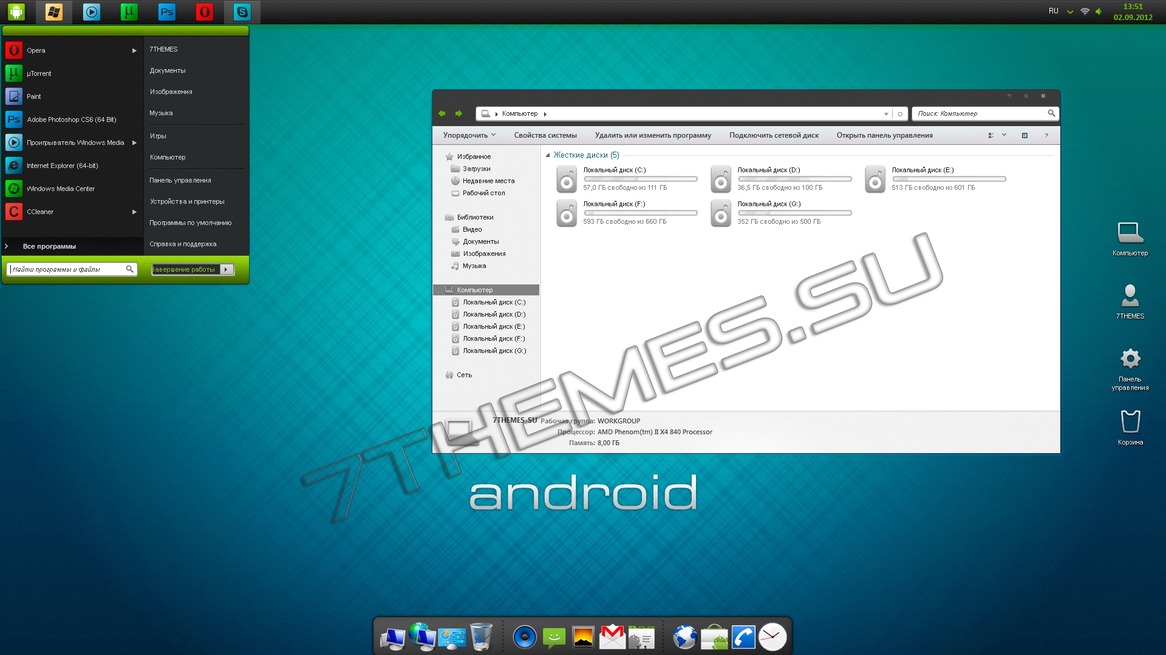This screenshot has height=655, width=1166.
Task: Focus the Найти программы и файлы field
Action: pyautogui.click(x=72, y=269)
